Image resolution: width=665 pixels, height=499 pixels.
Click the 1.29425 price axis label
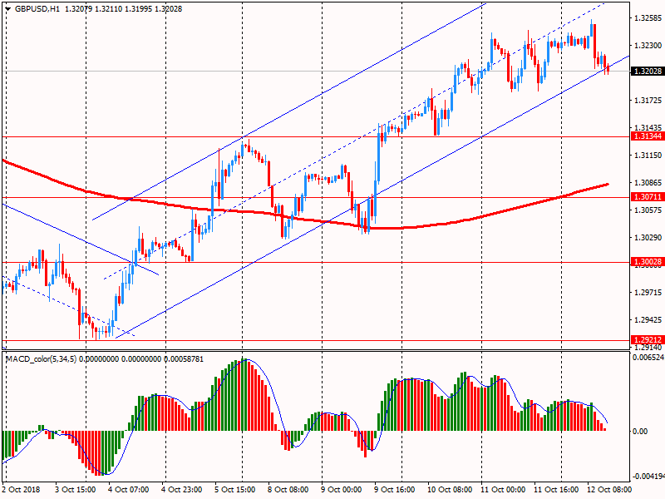pos(648,320)
